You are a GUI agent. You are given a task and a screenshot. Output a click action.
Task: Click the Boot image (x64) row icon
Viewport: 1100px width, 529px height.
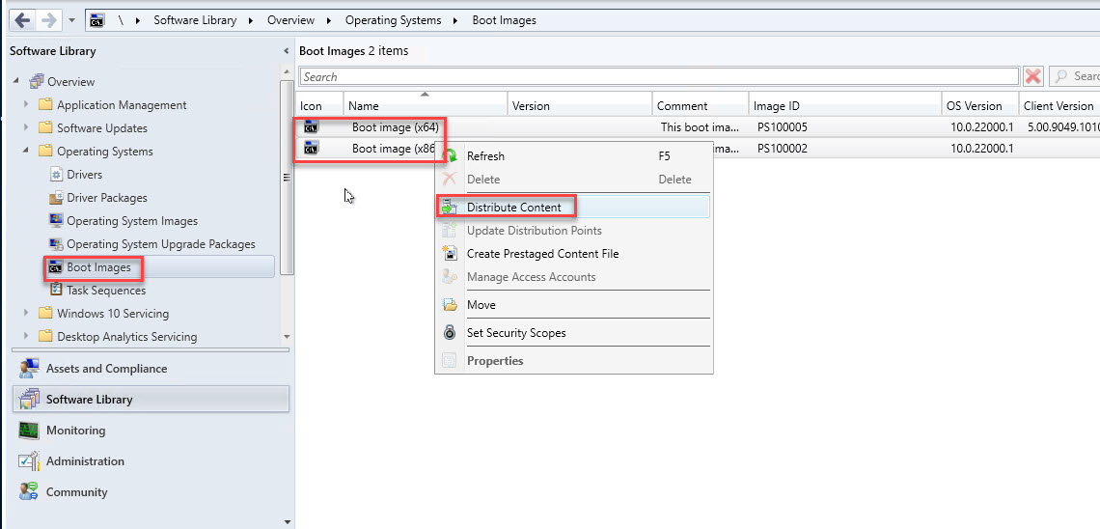pos(311,126)
